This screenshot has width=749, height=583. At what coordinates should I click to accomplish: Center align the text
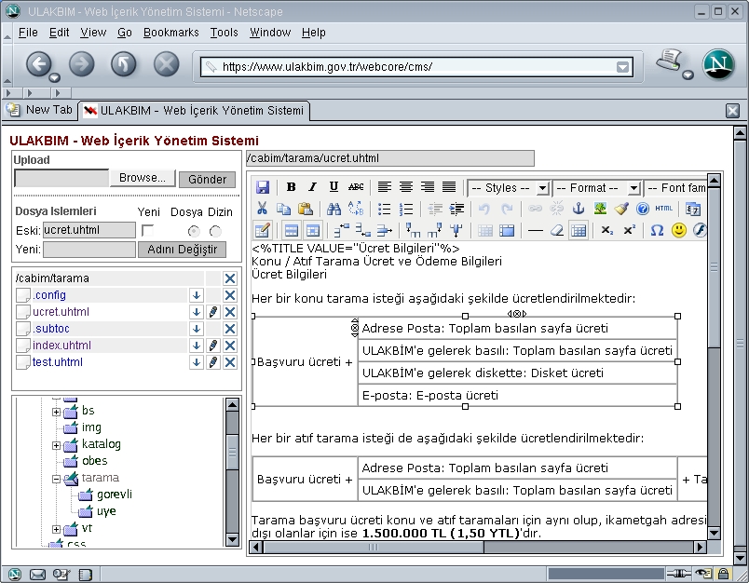tap(406, 187)
